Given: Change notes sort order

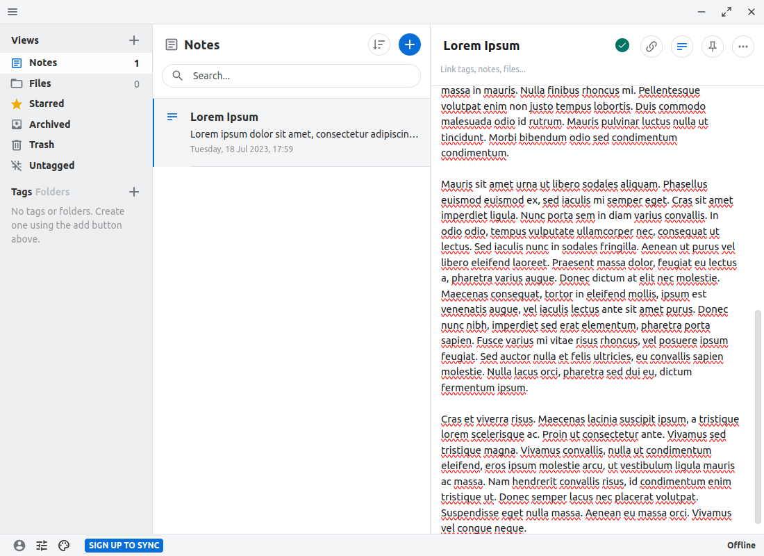Looking at the screenshot, I should pyautogui.click(x=379, y=44).
